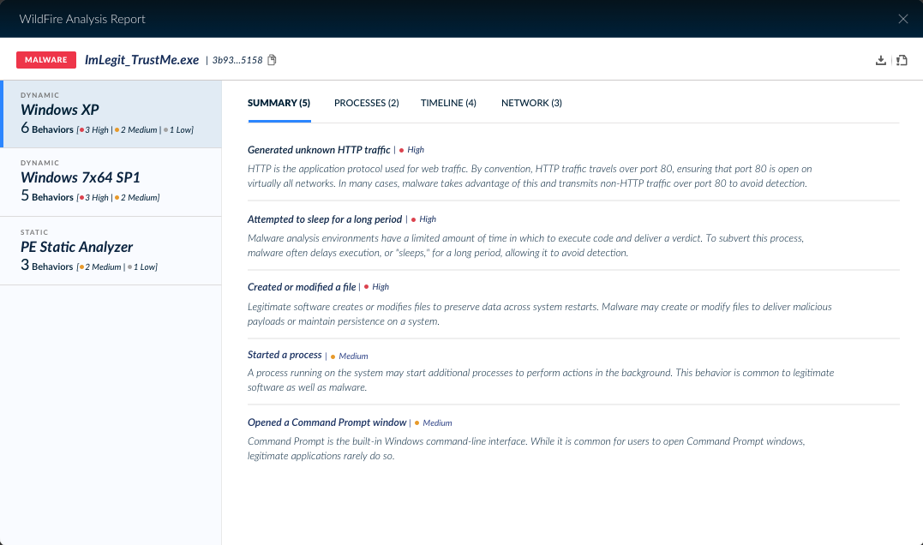Close the WildFire Analysis Report dialog

tap(903, 19)
